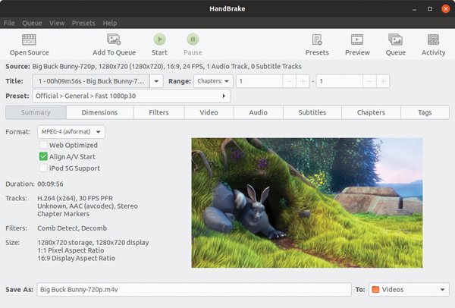
Task: Open the Presets menu in menu bar
Action: 83,23
